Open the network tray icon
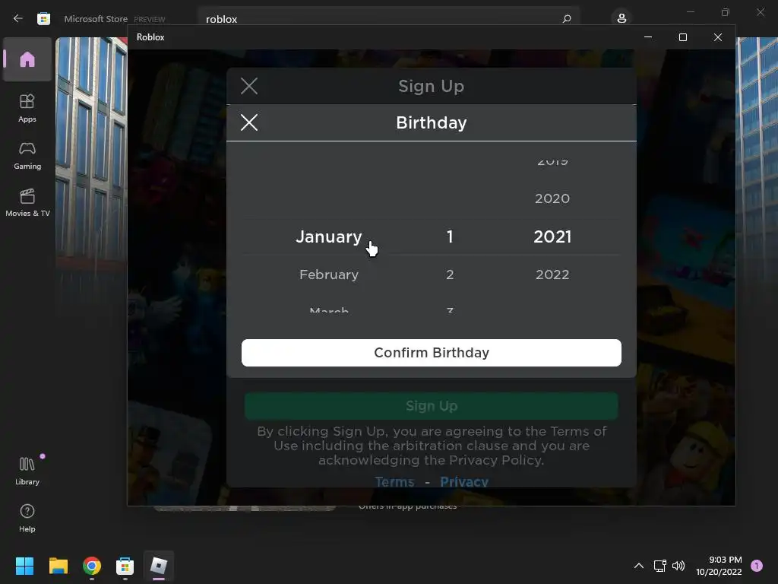 tap(660, 566)
